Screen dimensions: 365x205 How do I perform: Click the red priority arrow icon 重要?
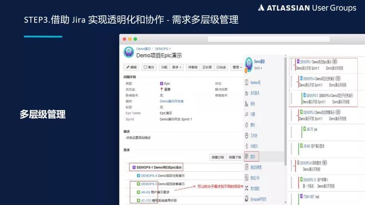[x=162, y=89]
